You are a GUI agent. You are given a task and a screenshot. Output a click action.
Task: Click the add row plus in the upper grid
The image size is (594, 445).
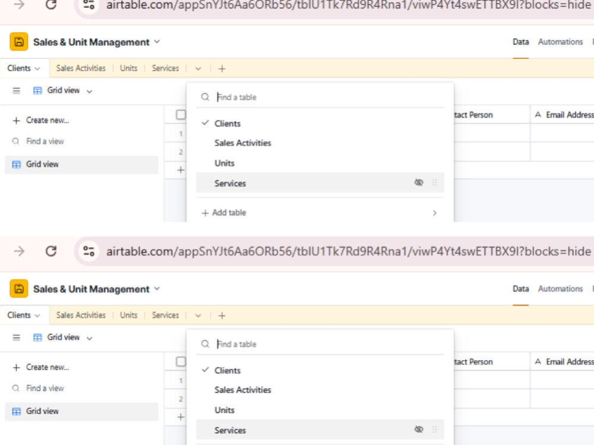point(181,170)
